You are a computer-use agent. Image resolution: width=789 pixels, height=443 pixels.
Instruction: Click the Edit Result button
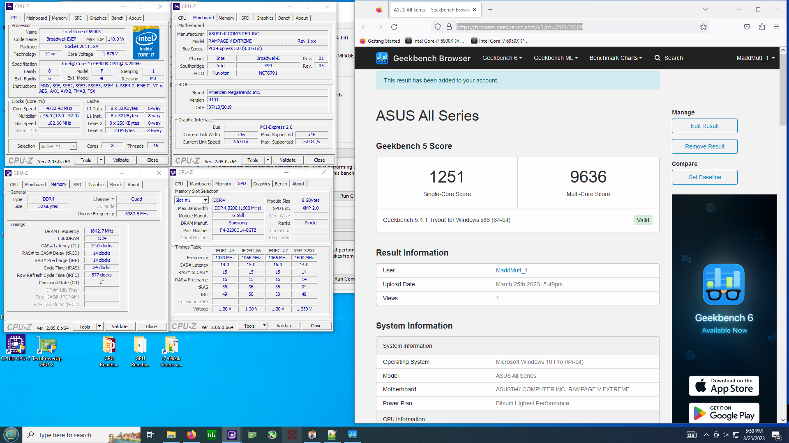(704, 126)
